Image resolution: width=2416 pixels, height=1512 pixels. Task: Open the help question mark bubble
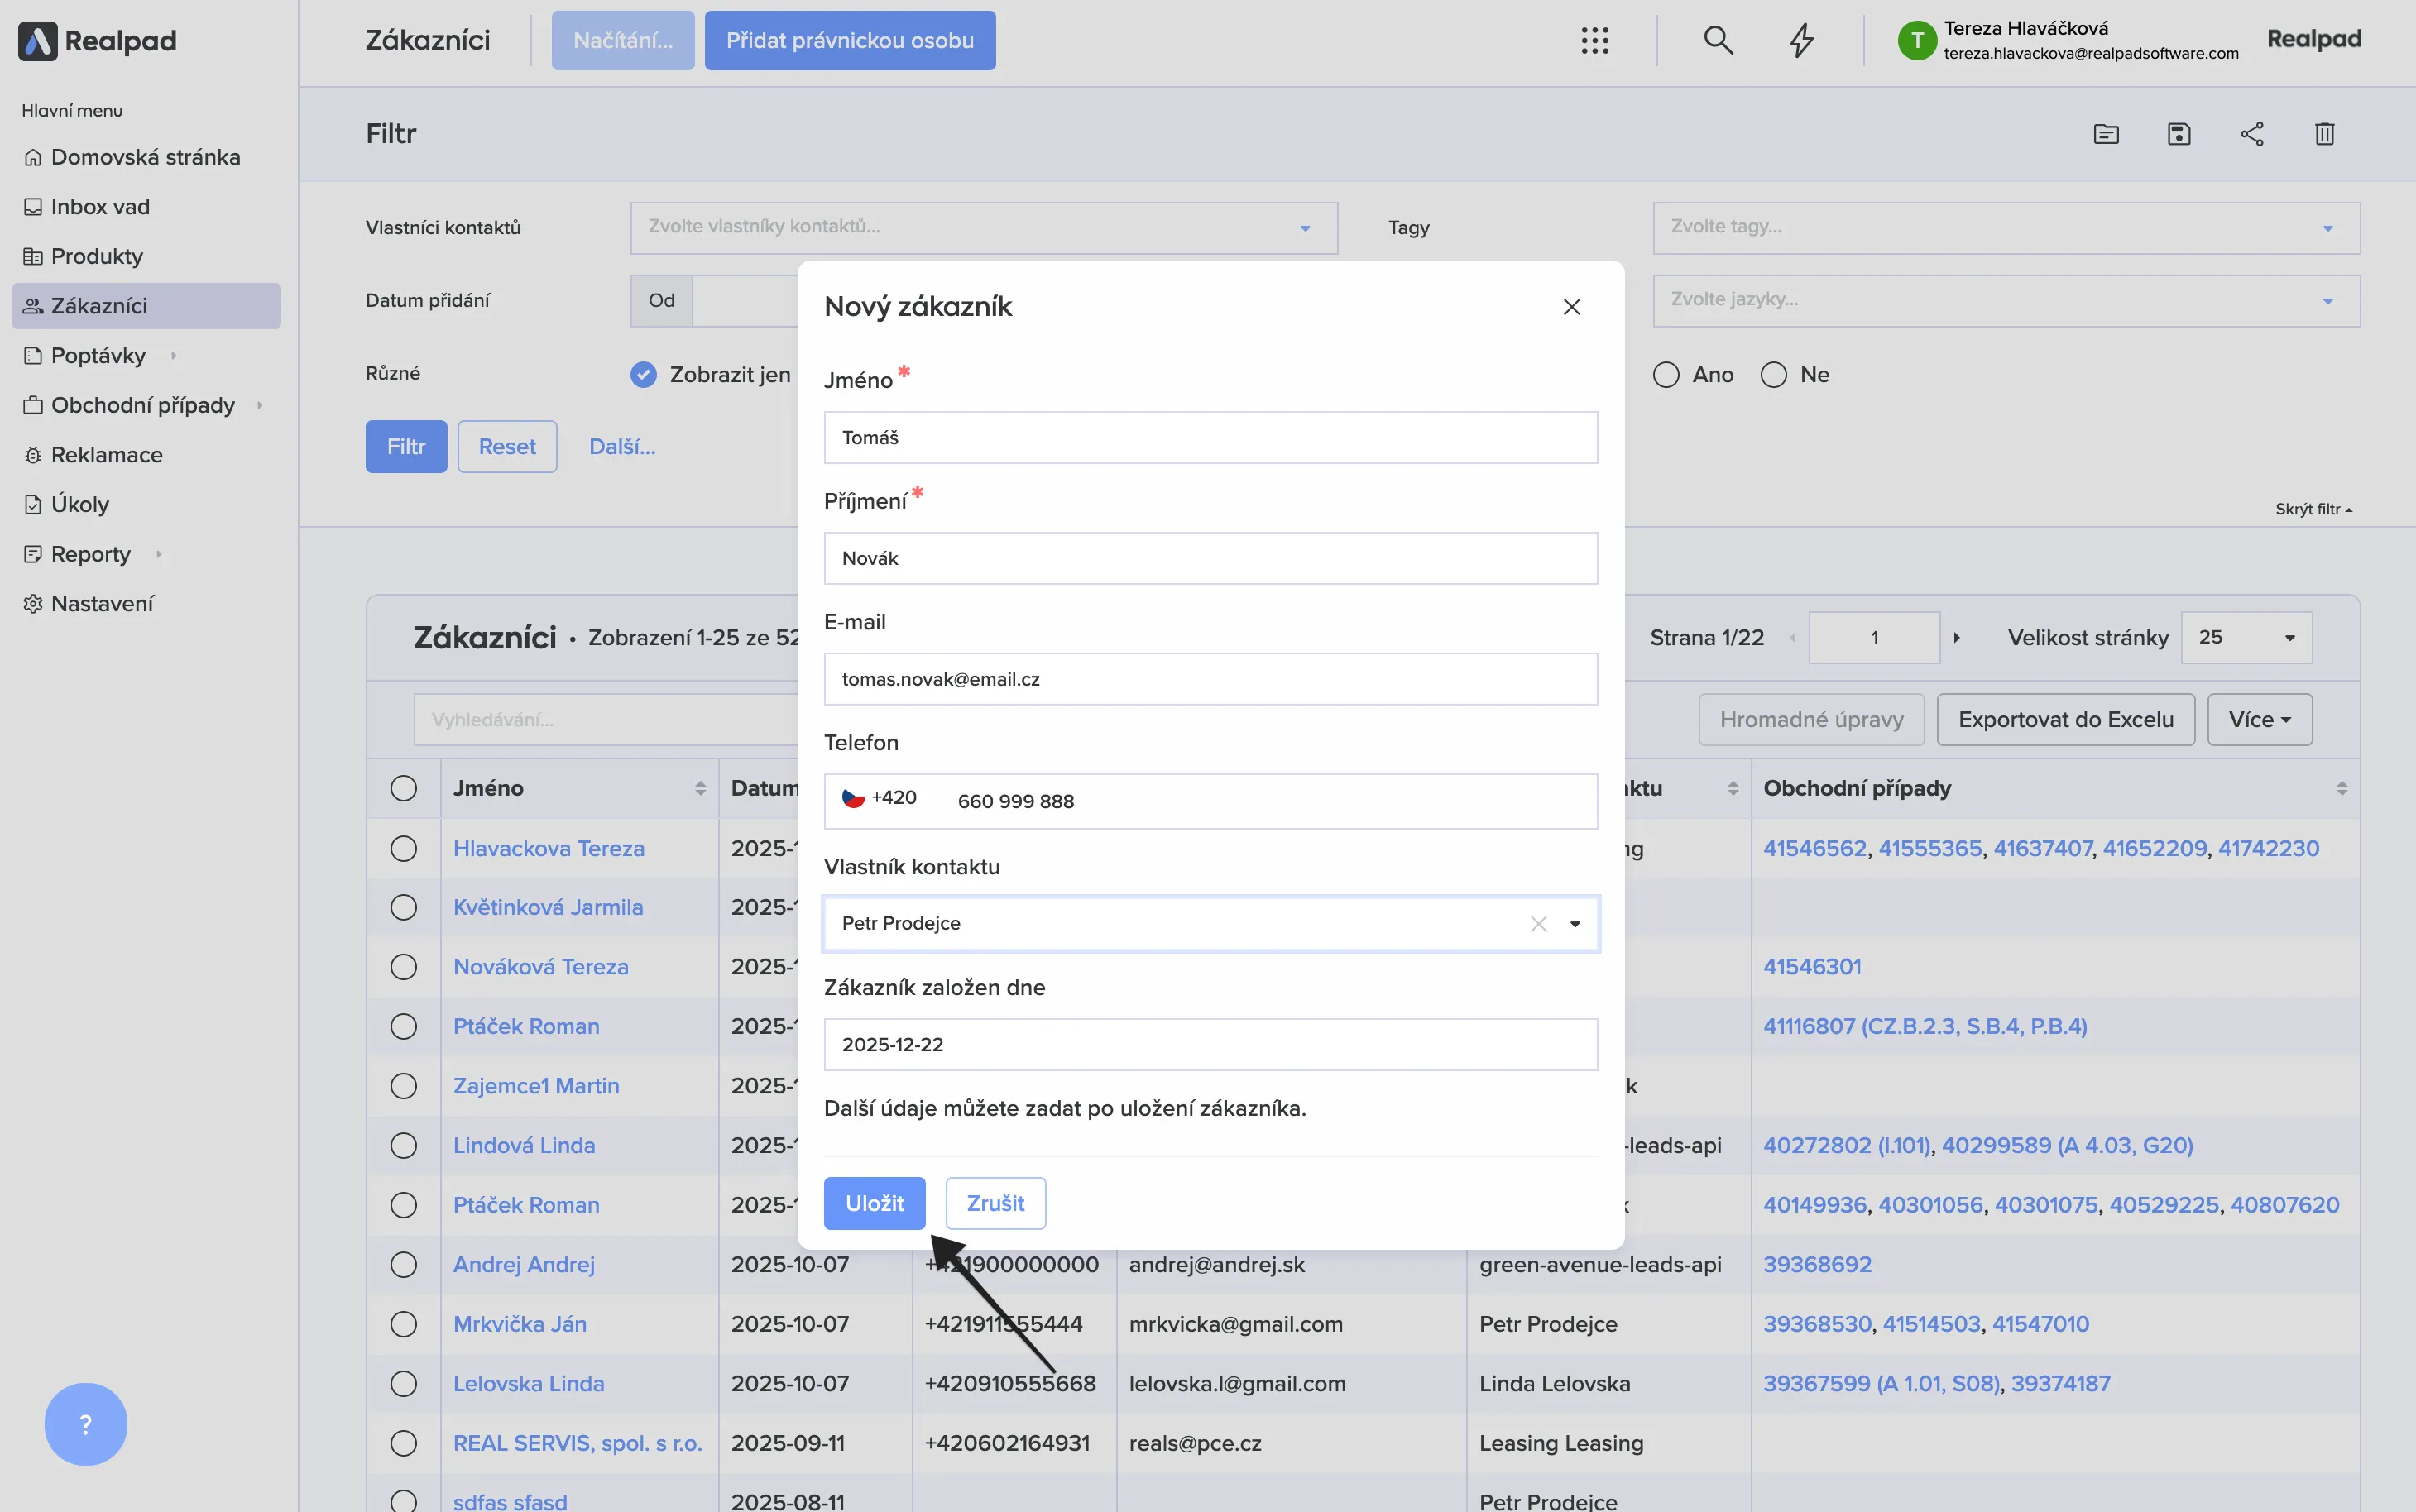86,1424
